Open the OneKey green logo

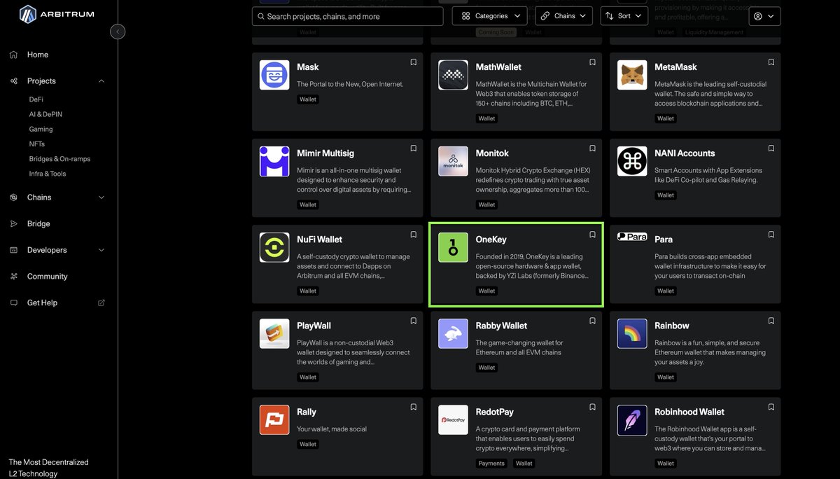tap(454, 247)
